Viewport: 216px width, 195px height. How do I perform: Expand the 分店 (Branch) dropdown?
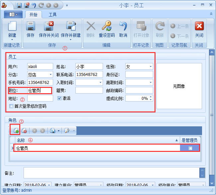point(51,75)
